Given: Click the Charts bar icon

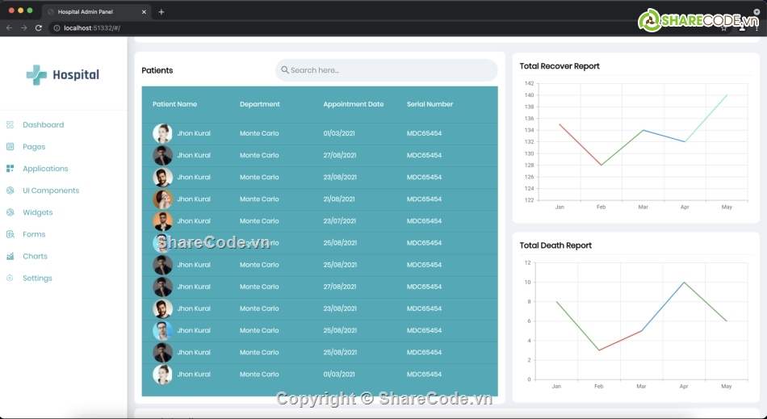Looking at the screenshot, I should point(10,256).
